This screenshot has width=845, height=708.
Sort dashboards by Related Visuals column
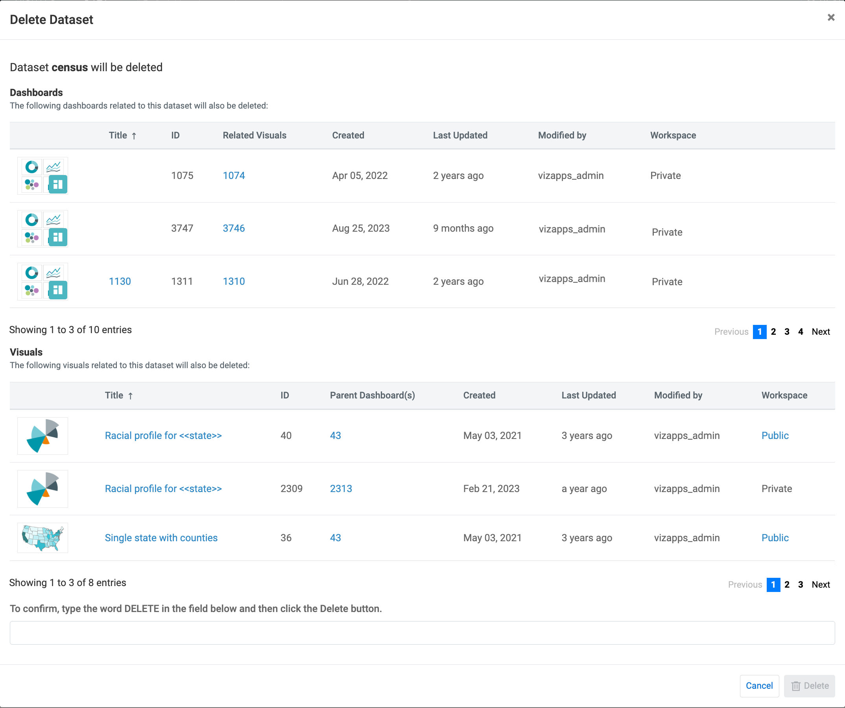(x=254, y=136)
